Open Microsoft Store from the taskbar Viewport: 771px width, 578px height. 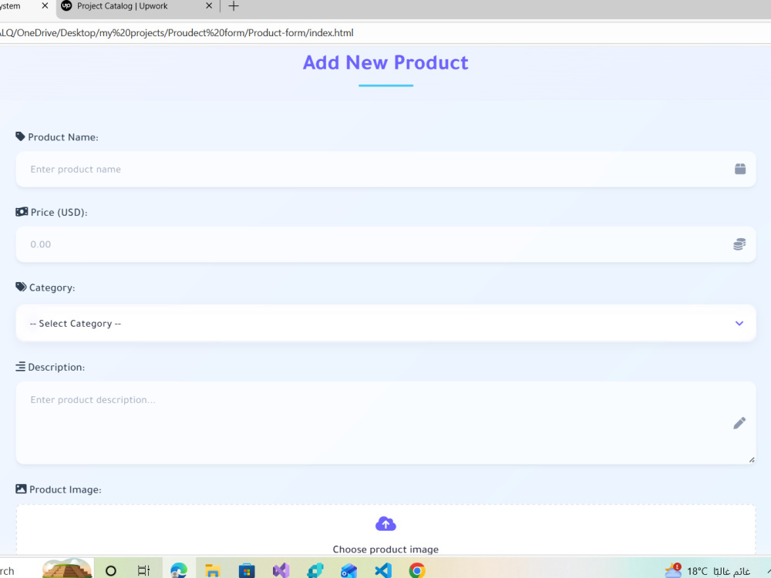click(247, 570)
